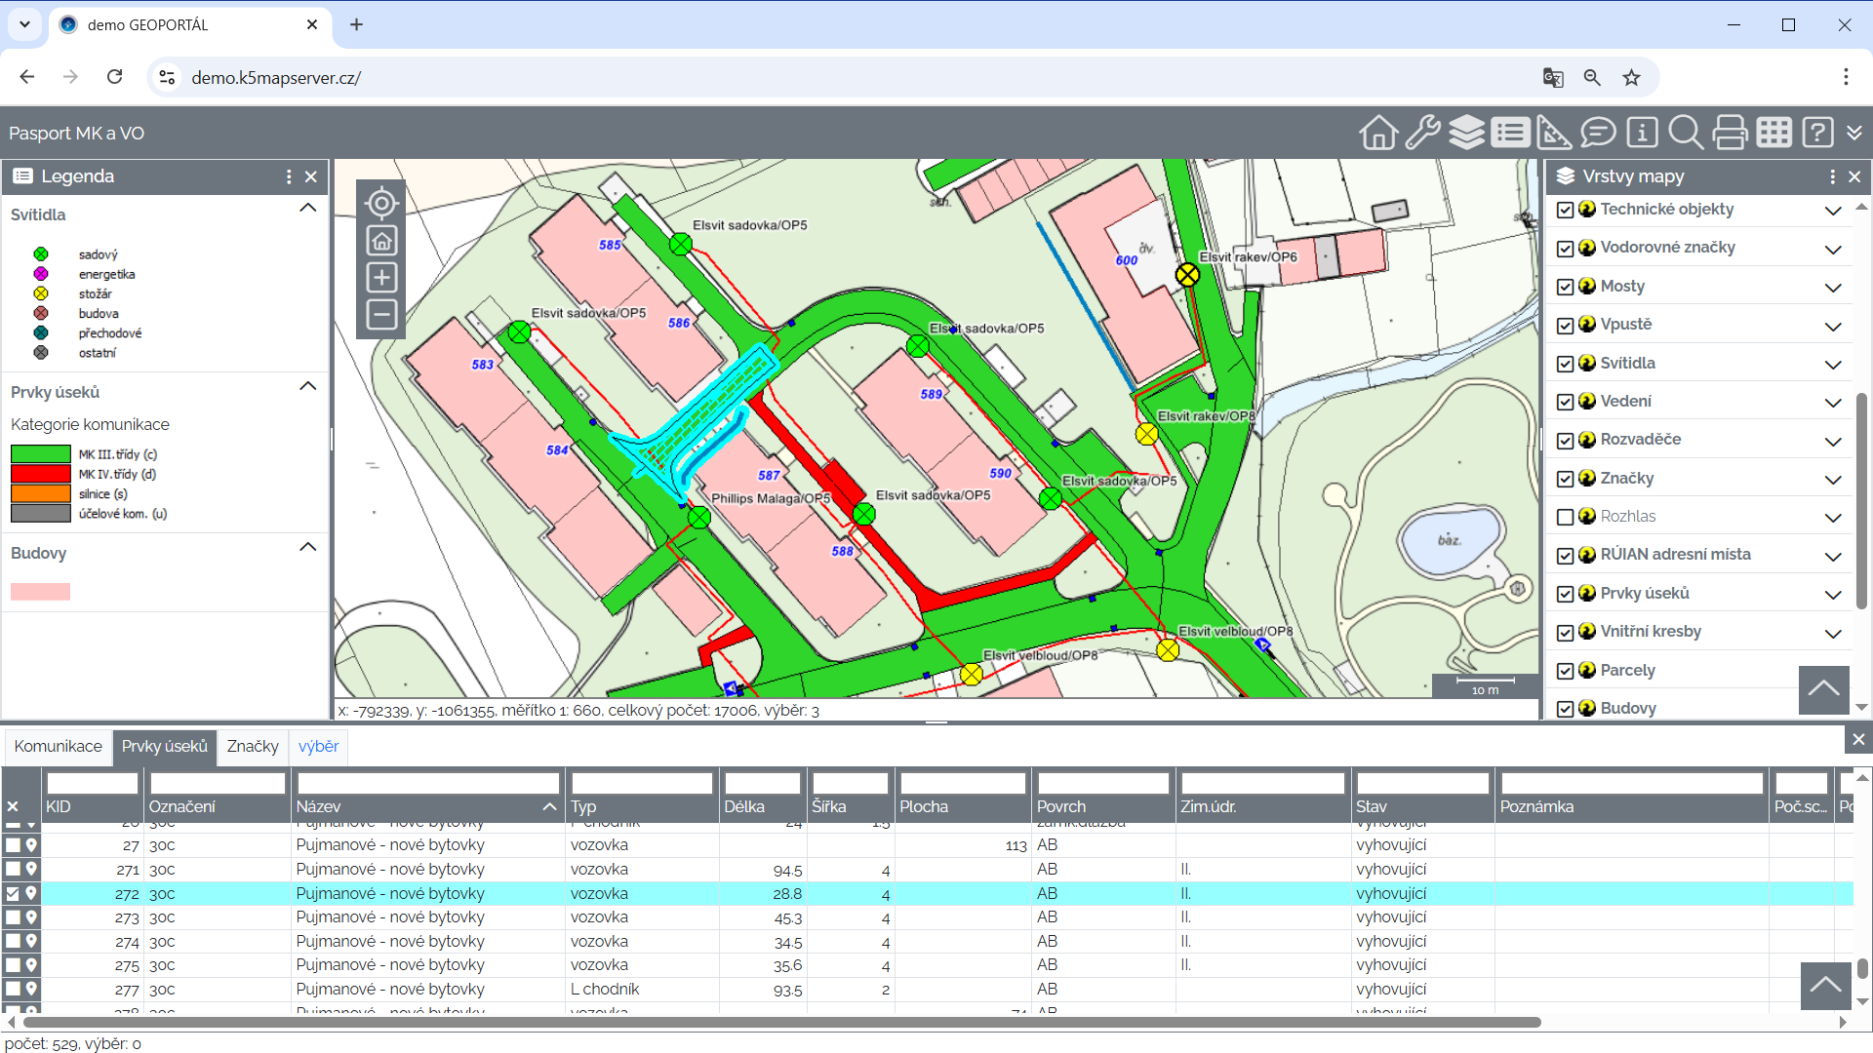Open the comments speech bubble tool
The width and height of the screenshot is (1873, 1053).
click(1598, 133)
